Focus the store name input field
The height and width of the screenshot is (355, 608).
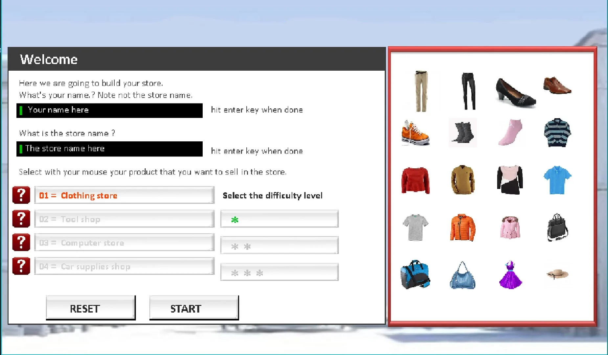pos(109,149)
